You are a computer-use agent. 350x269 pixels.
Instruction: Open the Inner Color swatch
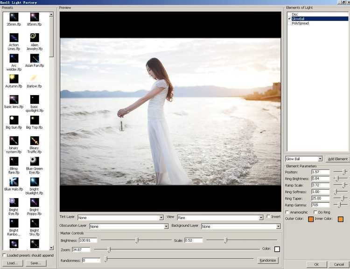point(340,219)
